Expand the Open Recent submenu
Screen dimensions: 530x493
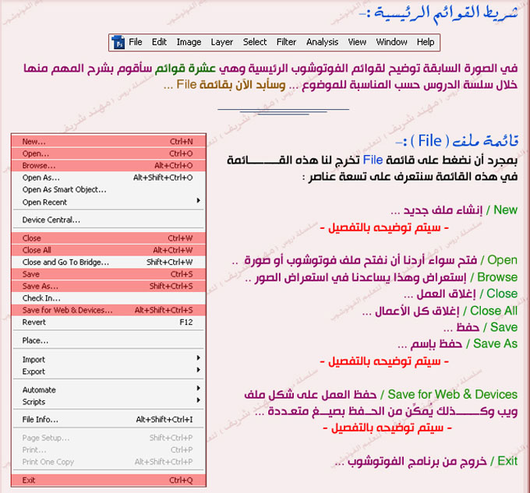tap(108, 202)
